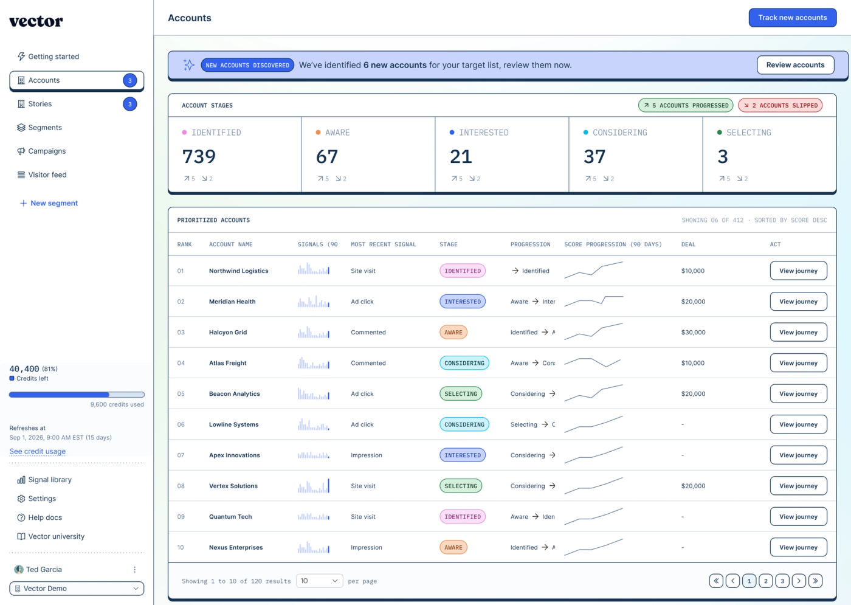Click the Score progression column header

click(613, 244)
